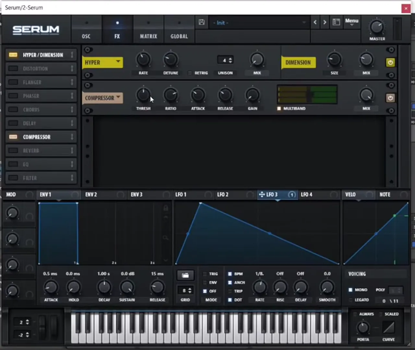The image size is (415, 350).
Task: Click the ENV 1 Attack knob
Action: (x=51, y=287)
